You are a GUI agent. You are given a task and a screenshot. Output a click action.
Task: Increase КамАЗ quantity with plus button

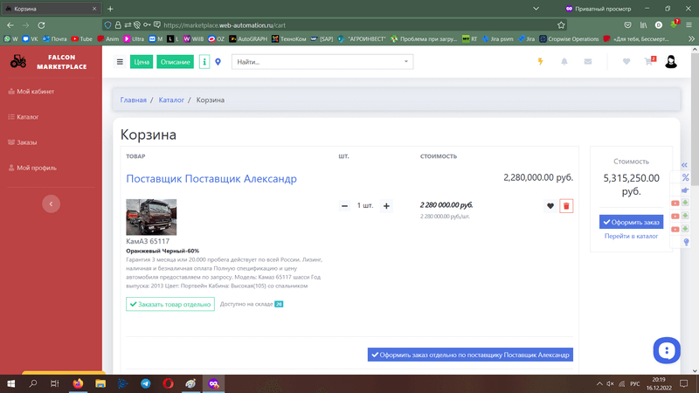tap(386, 206)
